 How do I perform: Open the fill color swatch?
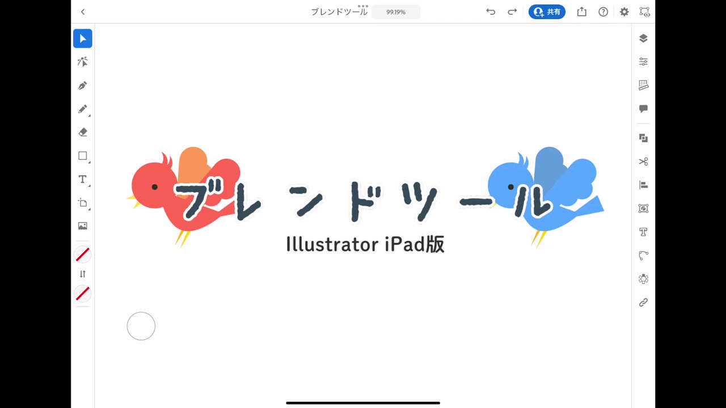pyautogui.click(x=83, y=254)
